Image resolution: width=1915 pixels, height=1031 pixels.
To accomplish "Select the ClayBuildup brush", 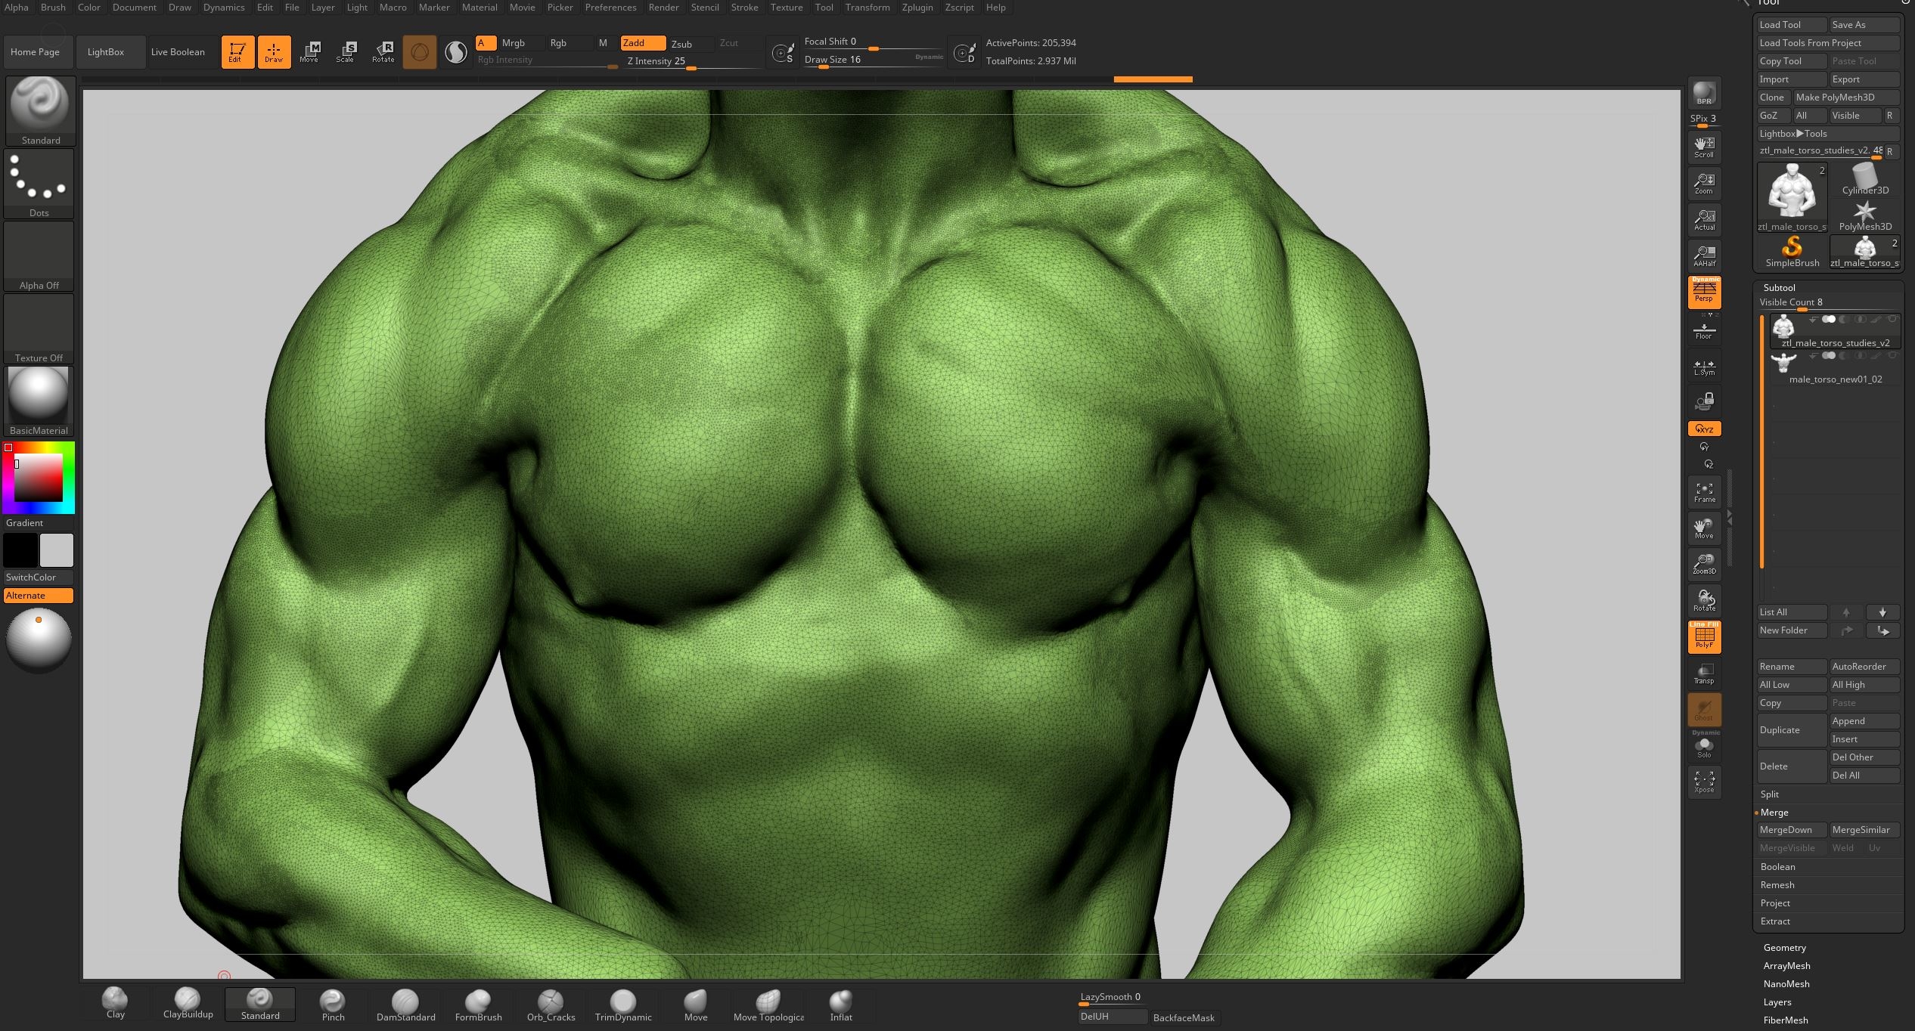I will coord(188,1005).
